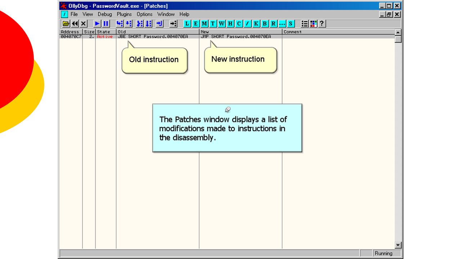Select patch address 004070C7
Image resolution: width=461 pixels, height=259 pixels.
pos(71,37)
